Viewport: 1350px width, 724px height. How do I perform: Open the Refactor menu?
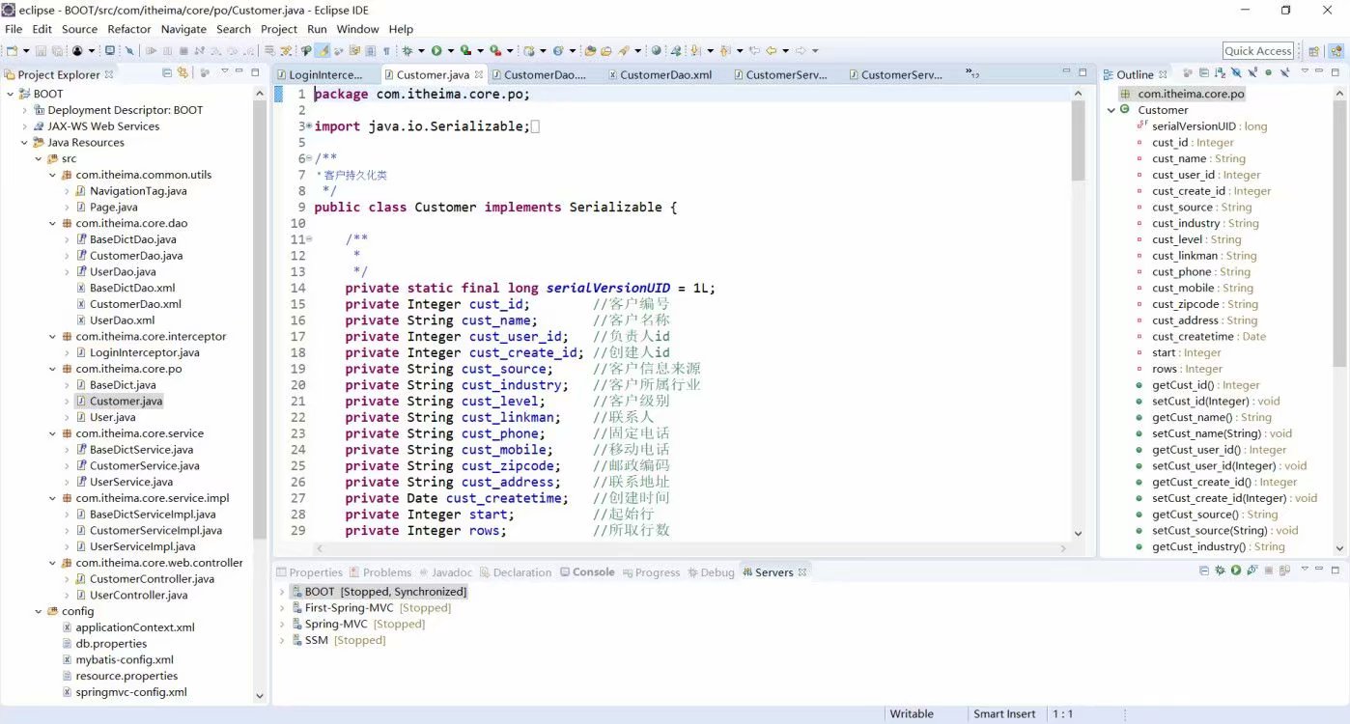coord(128,29)
